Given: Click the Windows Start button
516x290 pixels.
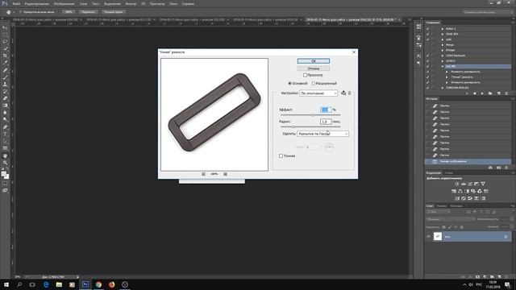Looking at the screenshot, I should click(6, 284).
